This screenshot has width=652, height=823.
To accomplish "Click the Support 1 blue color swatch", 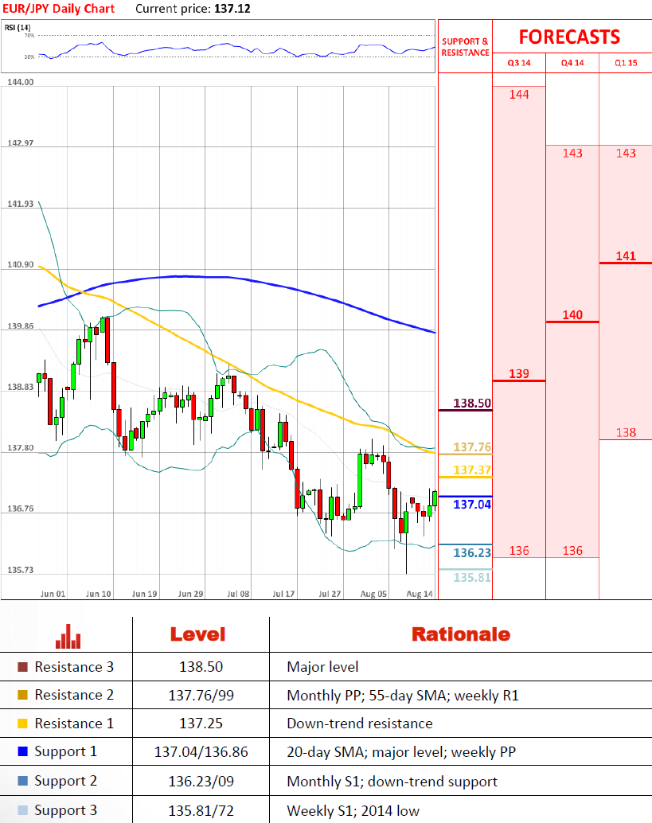I will 22,751.
